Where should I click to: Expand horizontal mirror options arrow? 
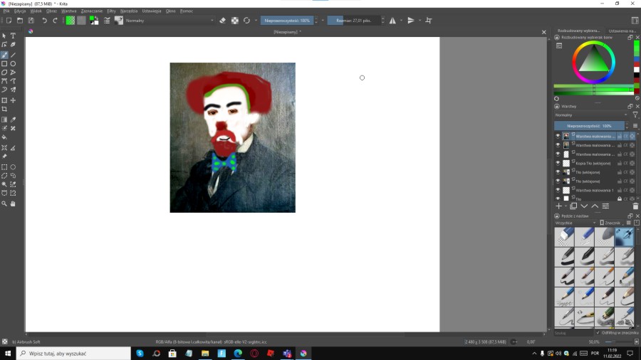pos(401,21)
